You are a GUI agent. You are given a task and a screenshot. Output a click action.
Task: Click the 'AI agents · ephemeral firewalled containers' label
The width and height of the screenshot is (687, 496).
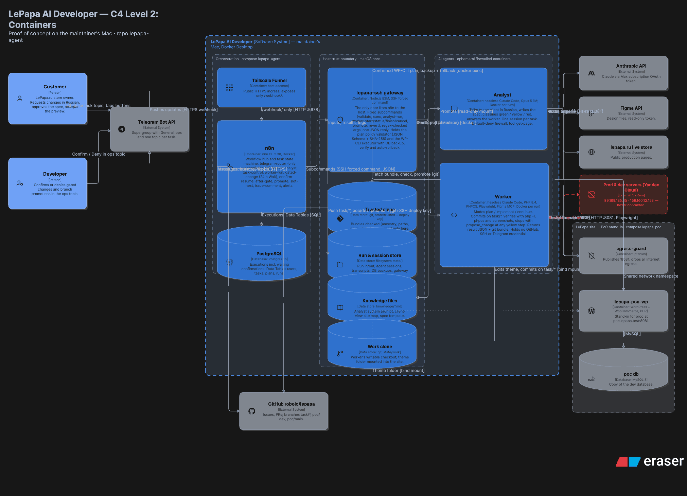tap(474, 59)
